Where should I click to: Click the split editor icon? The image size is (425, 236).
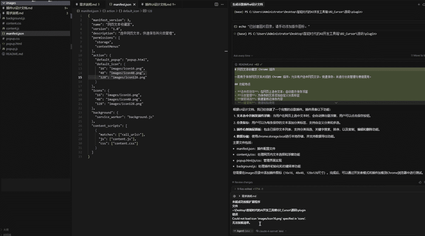tap(216, 4)
